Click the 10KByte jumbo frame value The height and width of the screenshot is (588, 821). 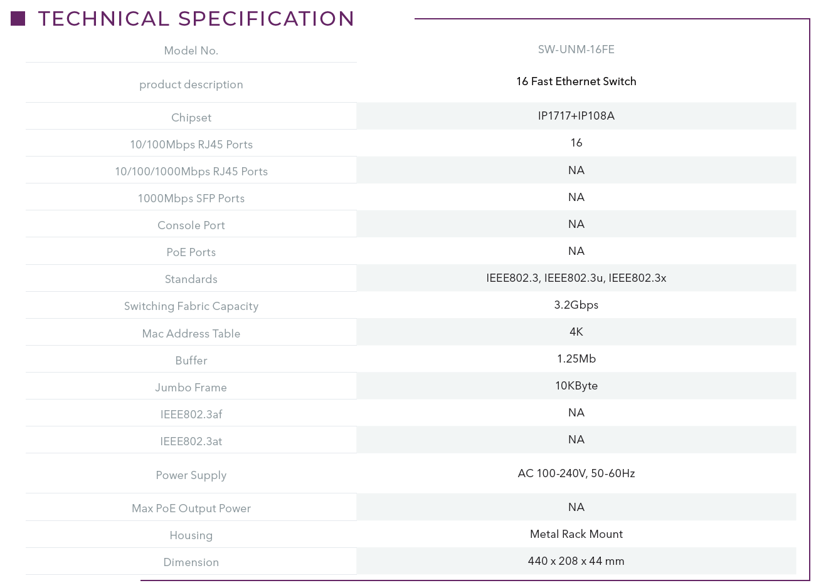576,386
